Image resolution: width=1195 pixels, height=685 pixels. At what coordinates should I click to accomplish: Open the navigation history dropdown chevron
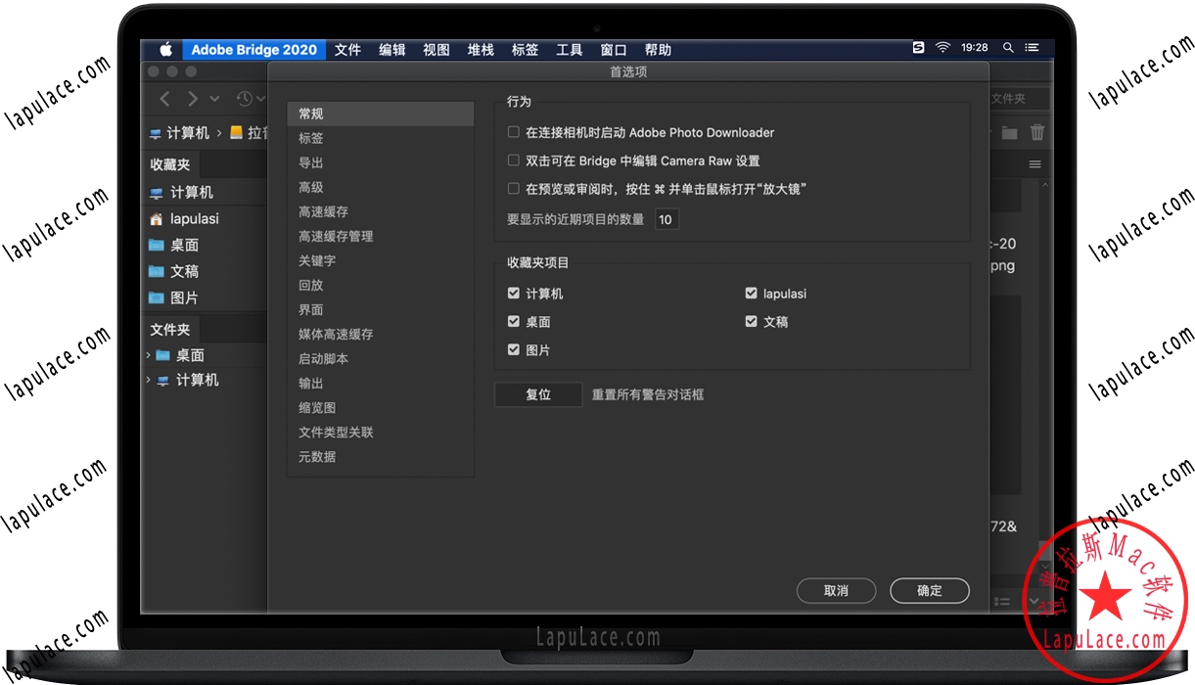[215, 99]
